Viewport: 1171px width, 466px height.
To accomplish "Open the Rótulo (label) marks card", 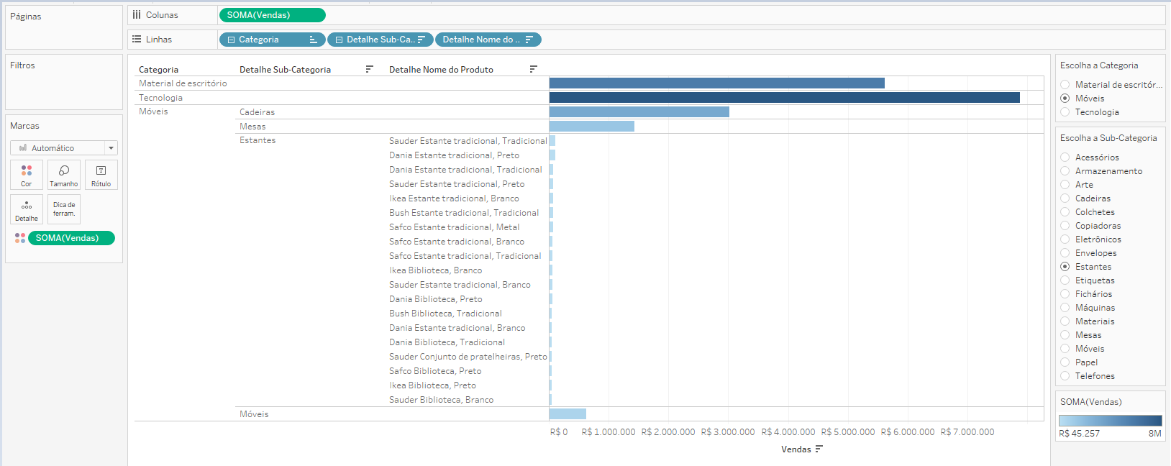I will pos(101,175).
